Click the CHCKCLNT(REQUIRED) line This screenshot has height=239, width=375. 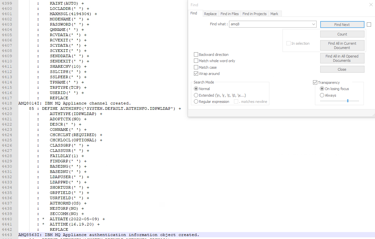click(x=76, y=135)
